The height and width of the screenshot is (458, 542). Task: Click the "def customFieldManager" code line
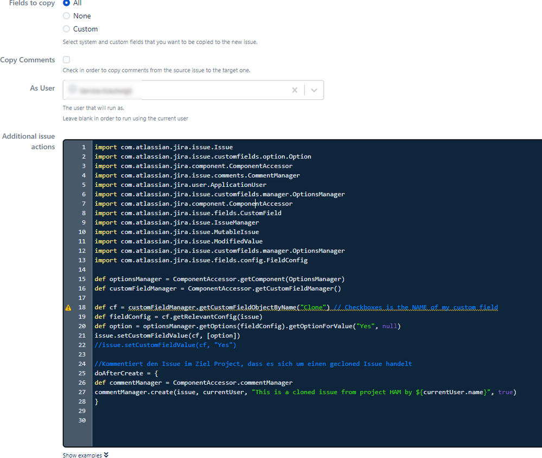tap(218, 288)
